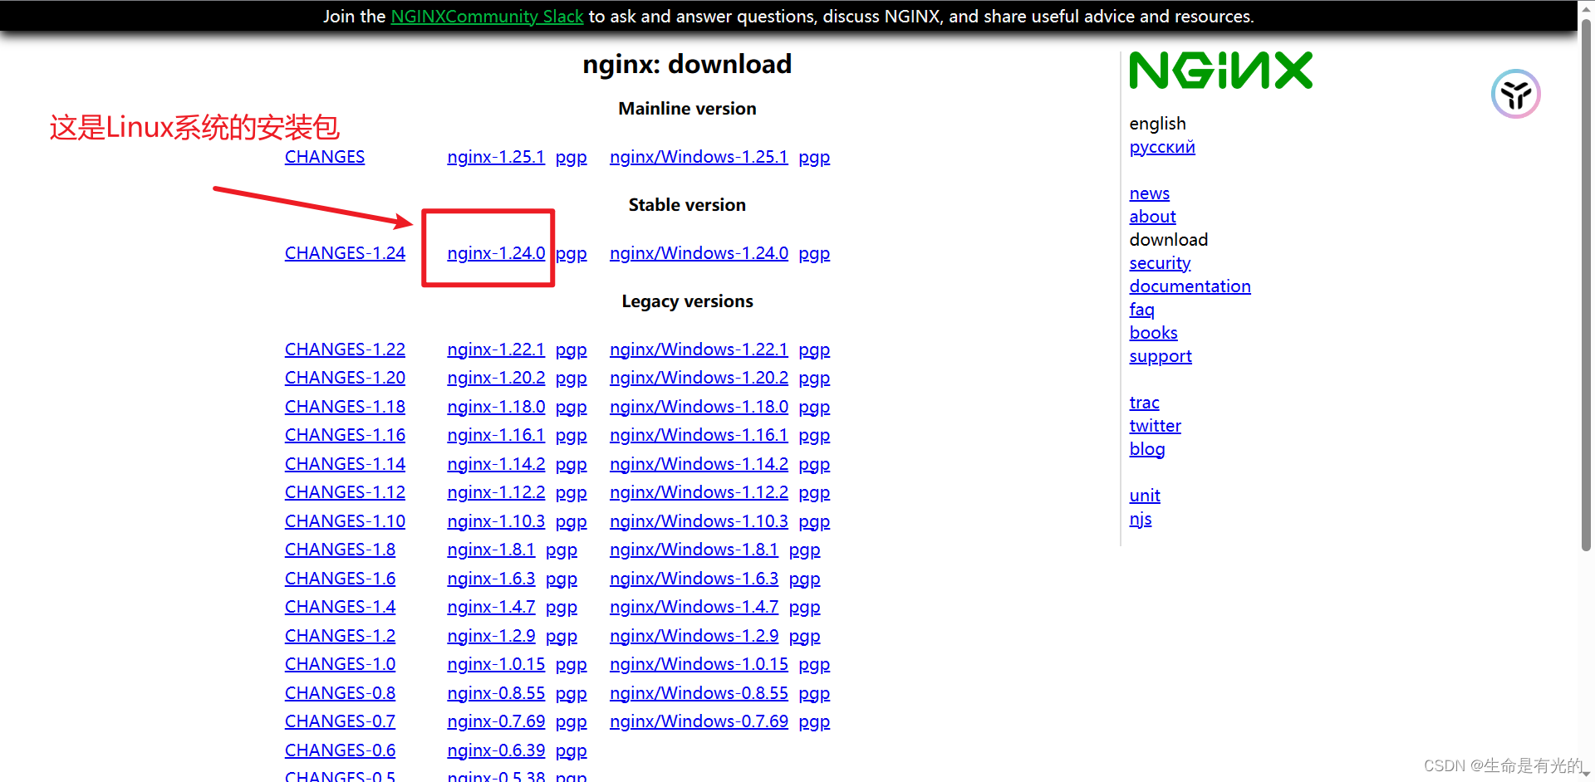1595x782 pixels.
Task: Download nginx-1.18.0 package
Action: [496, 407]
